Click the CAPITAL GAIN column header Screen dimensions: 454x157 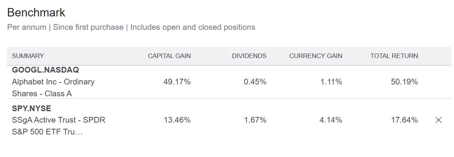[169, 56]
